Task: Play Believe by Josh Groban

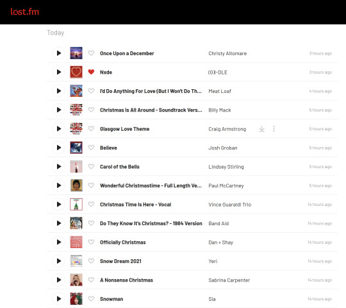Action: [58, 148]
